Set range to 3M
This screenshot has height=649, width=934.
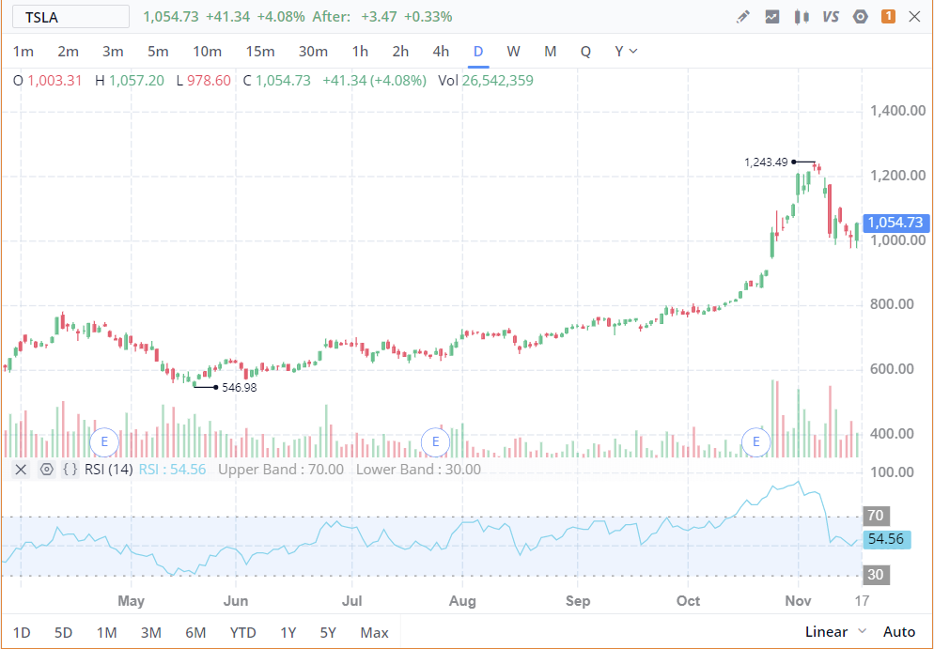pyautogui.click(x=150, y=632)
